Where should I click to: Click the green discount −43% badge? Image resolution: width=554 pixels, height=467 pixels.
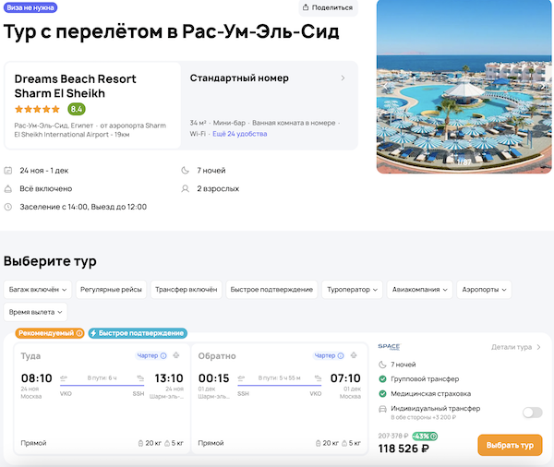[425, 436]
